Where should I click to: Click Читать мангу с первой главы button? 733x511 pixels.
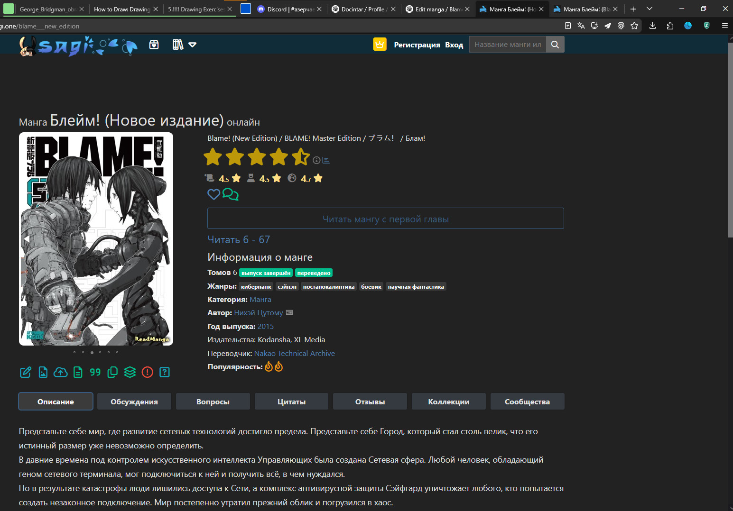tap(385, 219)
